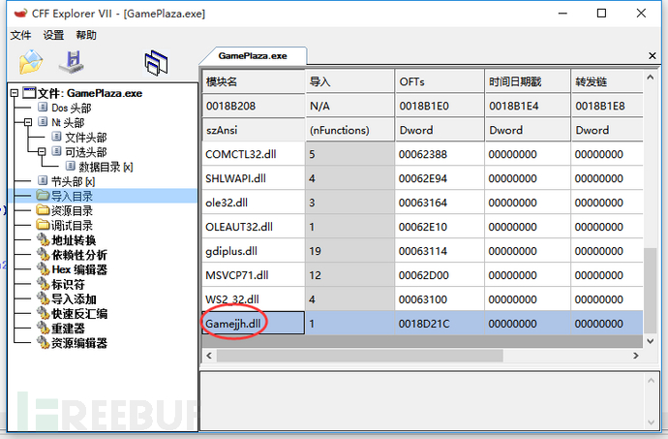Screen dimensions: 668x439
Task: Click the 标识符 tool icon
Action: [x=43, y=284]
